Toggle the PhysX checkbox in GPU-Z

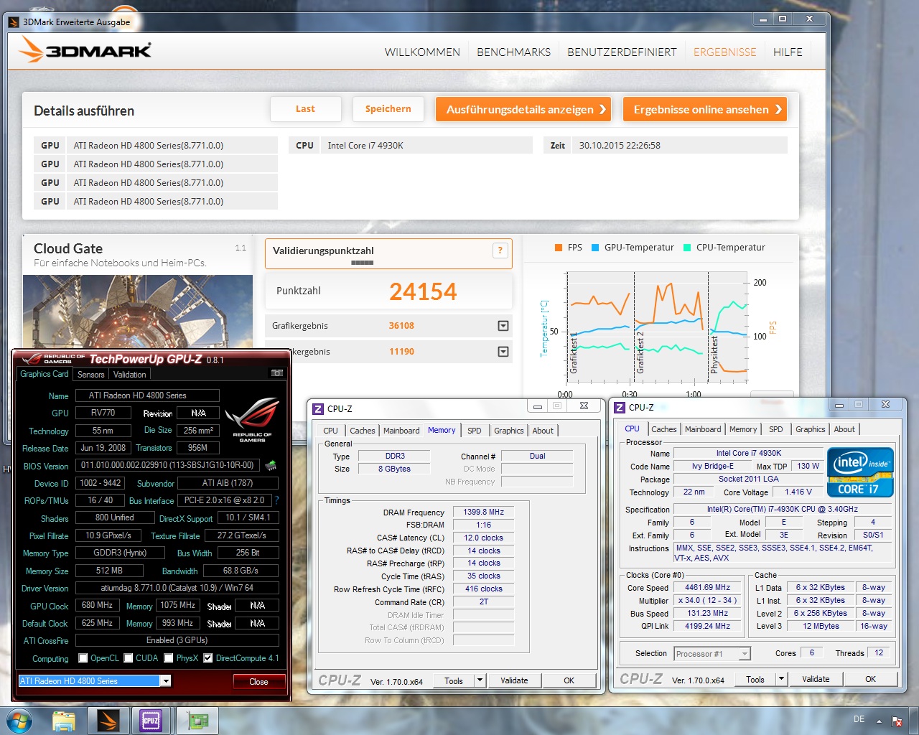(169, 658)
